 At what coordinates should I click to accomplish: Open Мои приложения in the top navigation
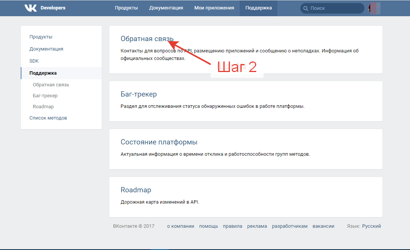(x=214, y=8)
